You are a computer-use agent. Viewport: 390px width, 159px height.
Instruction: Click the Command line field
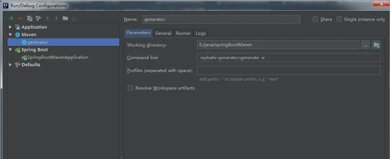pyautogui.click(x=289, y=58)
